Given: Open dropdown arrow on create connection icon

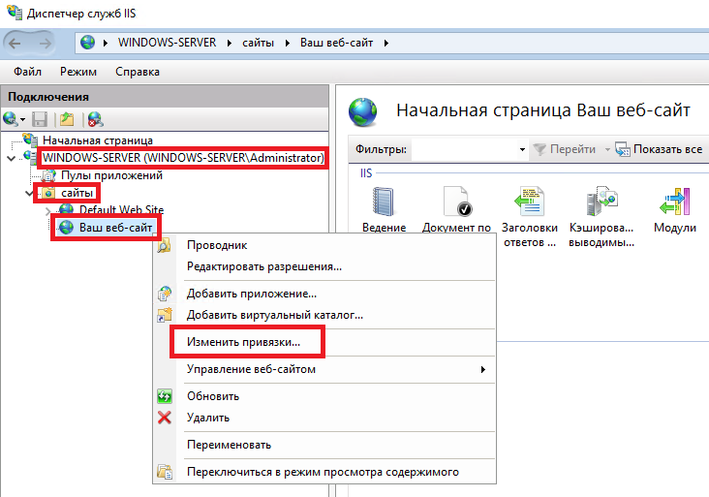Looking at the screenshot, I should 22,120.
